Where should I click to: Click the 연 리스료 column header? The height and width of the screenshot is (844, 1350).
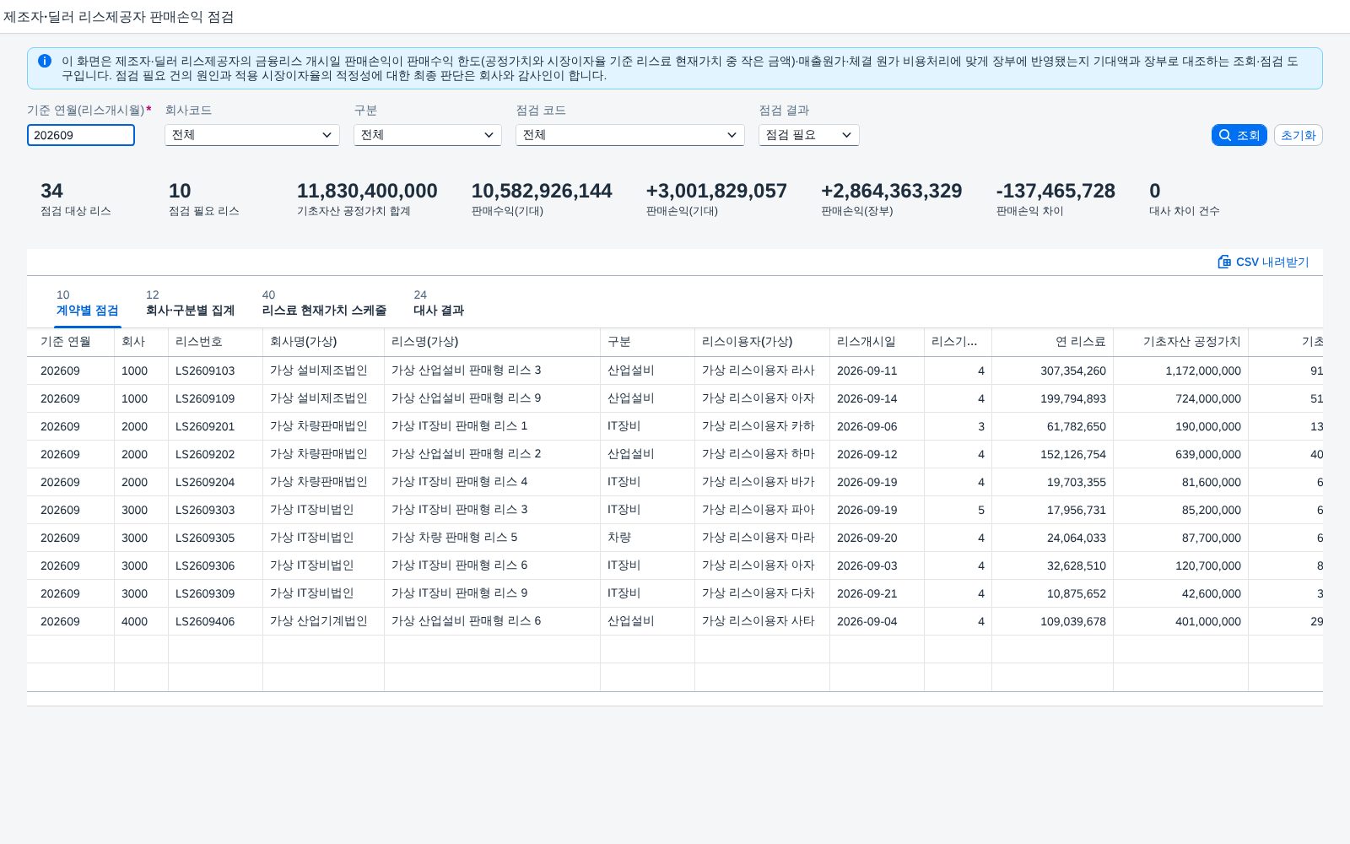coord(1052,342)
